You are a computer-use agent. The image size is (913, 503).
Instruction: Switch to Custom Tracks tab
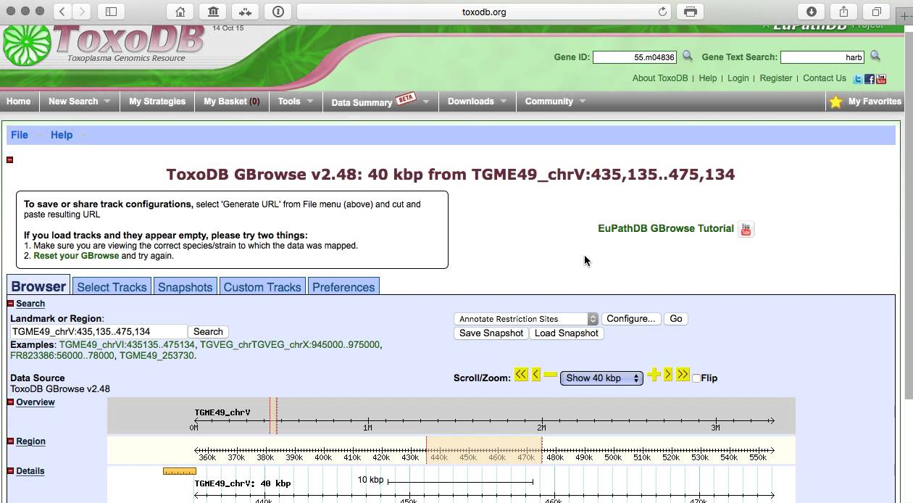pyautogui.click(x=262, y=286)
